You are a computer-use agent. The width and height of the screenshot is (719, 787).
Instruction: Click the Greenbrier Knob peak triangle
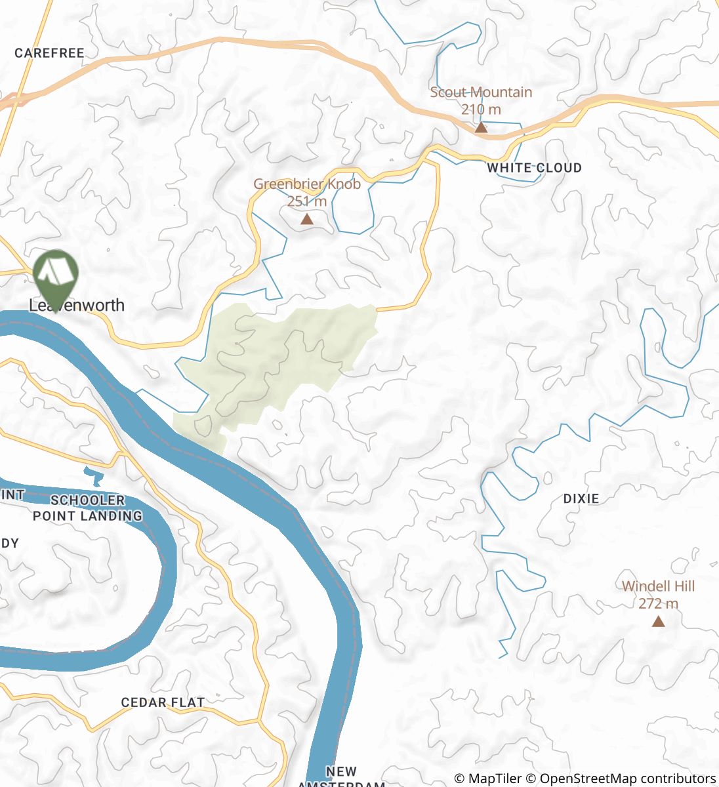306,219
